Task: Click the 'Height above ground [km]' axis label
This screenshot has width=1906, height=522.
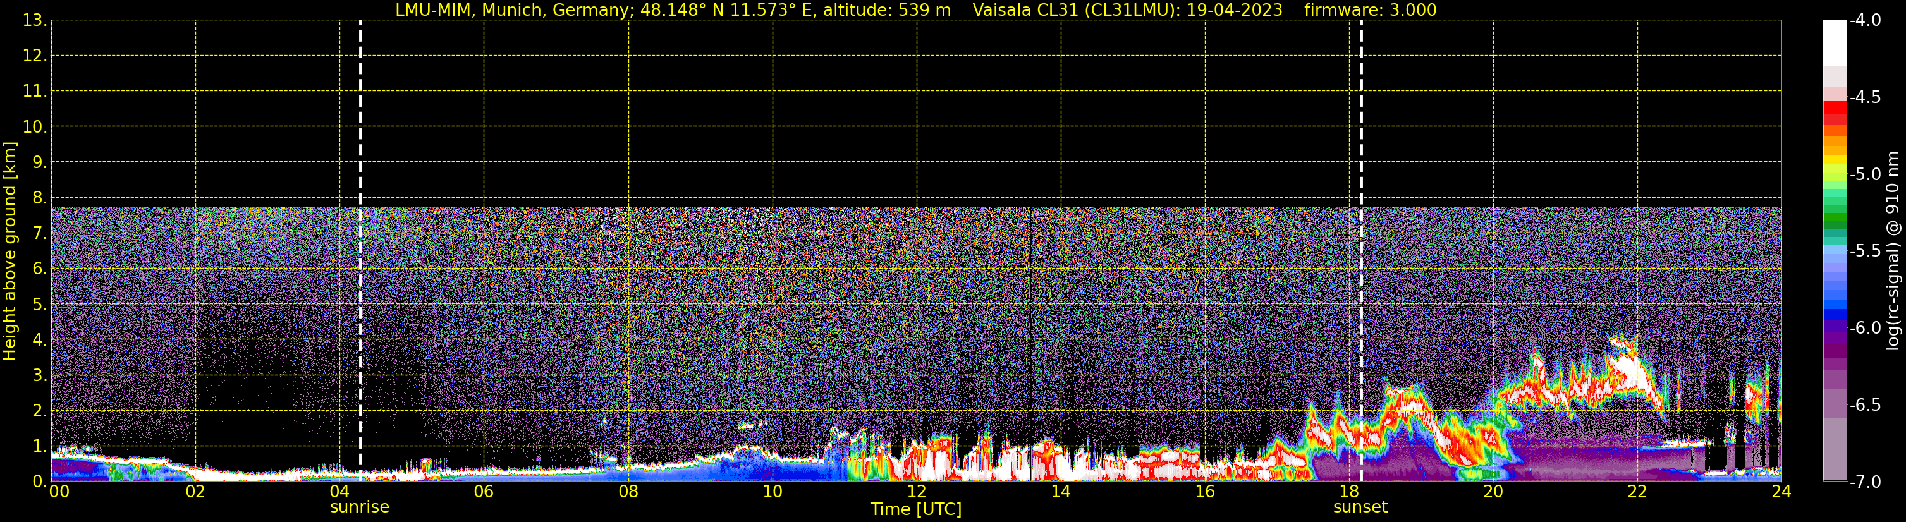Action: coord(9,252)
